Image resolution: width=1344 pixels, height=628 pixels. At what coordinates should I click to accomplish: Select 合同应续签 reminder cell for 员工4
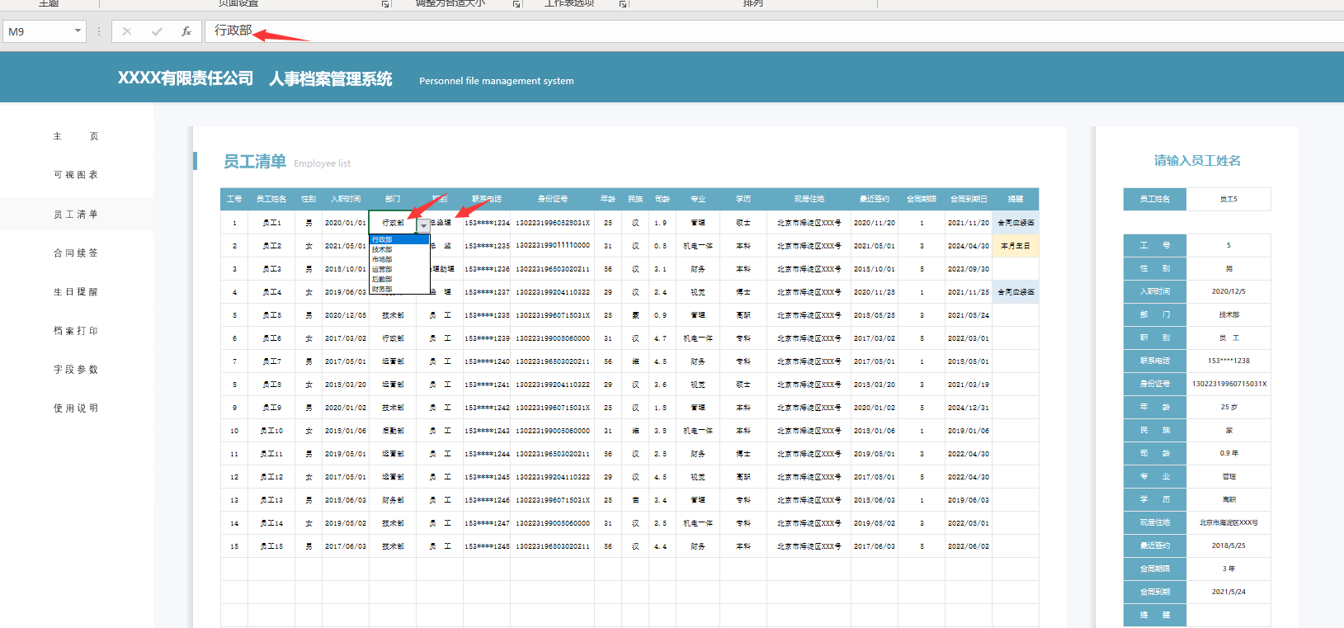(x=1016, y=292)
